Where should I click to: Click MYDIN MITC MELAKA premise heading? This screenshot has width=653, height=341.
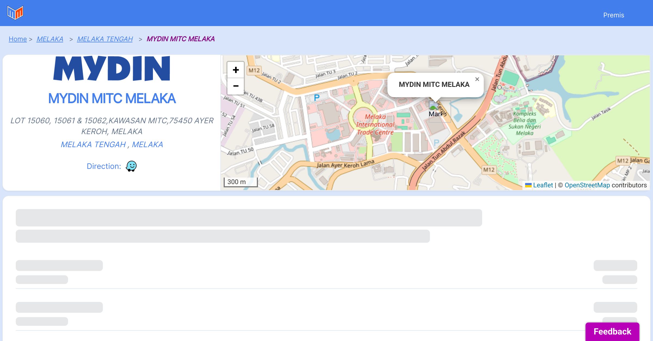point(112,98)
